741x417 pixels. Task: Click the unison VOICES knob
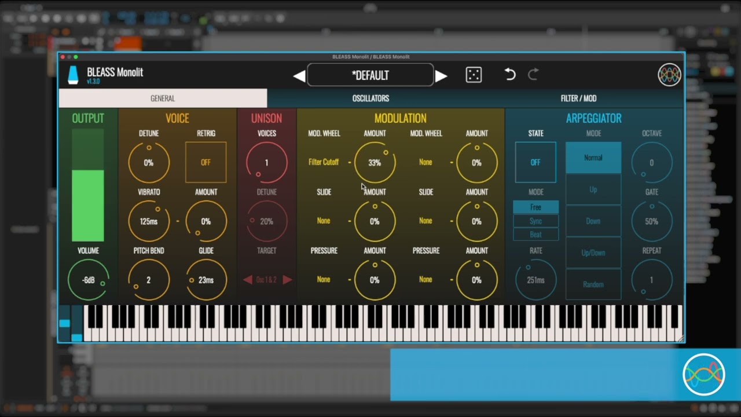[x=267, y=163]
